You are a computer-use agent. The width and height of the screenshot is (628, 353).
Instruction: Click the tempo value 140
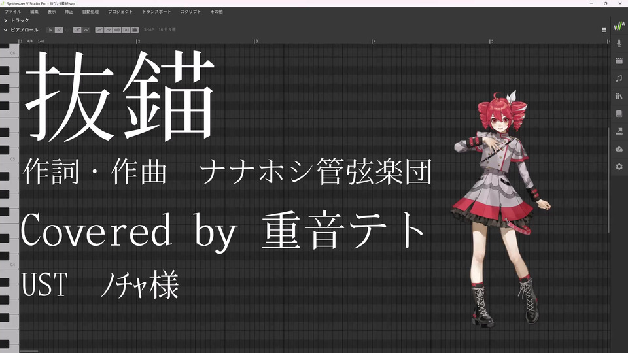click(x=41, y=41)
